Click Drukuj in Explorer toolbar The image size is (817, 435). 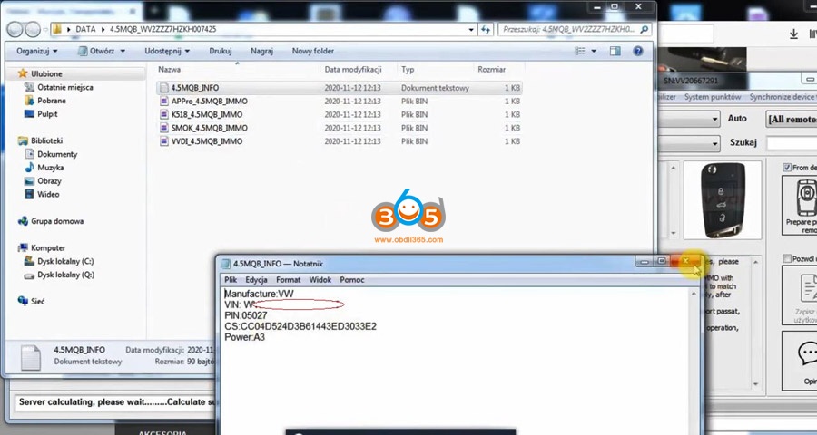click(221, 51)
